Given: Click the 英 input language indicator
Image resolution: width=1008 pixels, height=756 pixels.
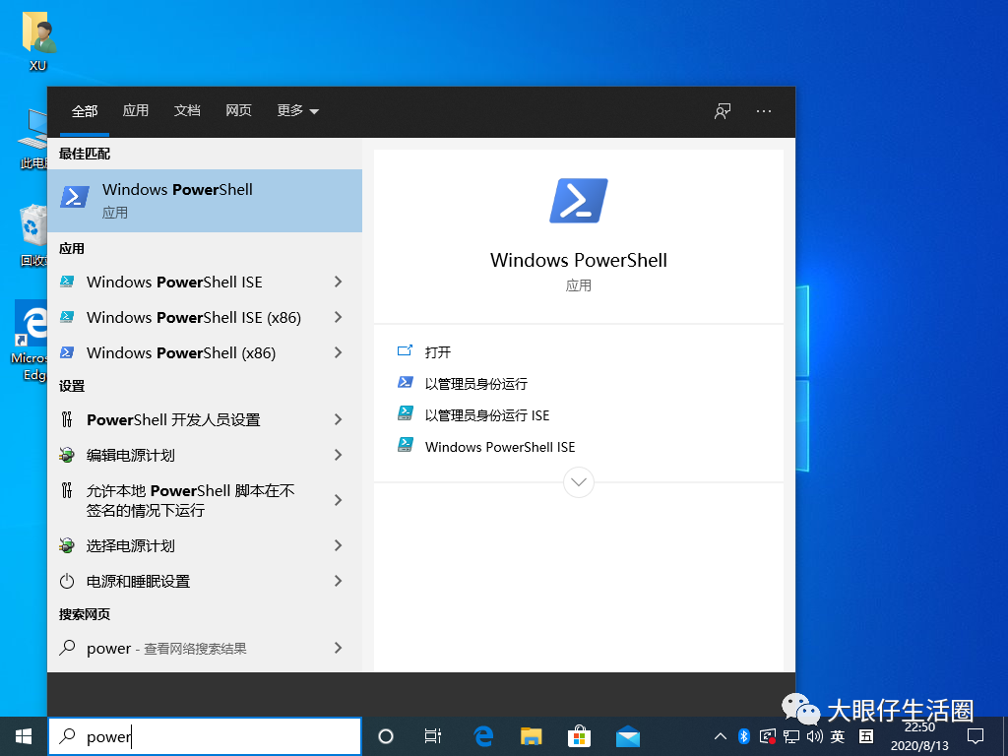Looking at the screenshot, I should click(838, 736).
